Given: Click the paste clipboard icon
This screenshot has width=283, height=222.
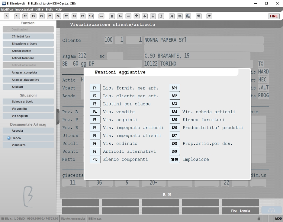Looking at the screenshot, I should pos(188,16).
